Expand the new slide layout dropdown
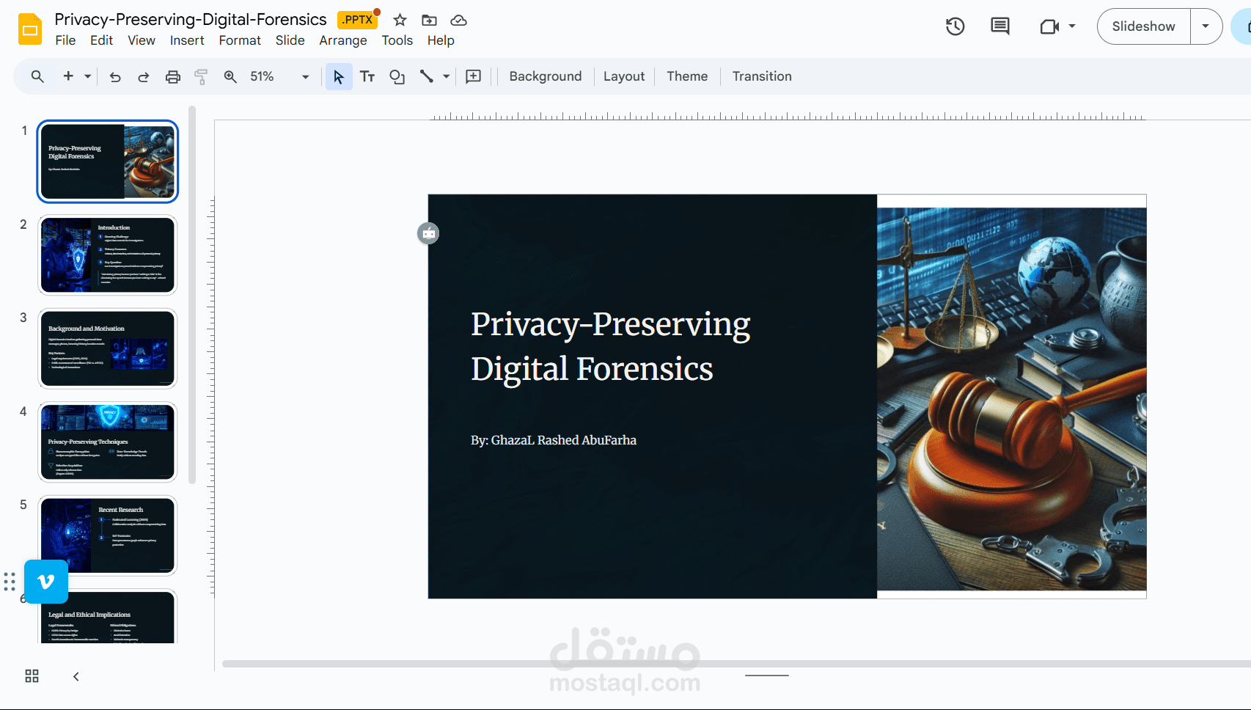 pyautogui.click(x=88, y=76)
